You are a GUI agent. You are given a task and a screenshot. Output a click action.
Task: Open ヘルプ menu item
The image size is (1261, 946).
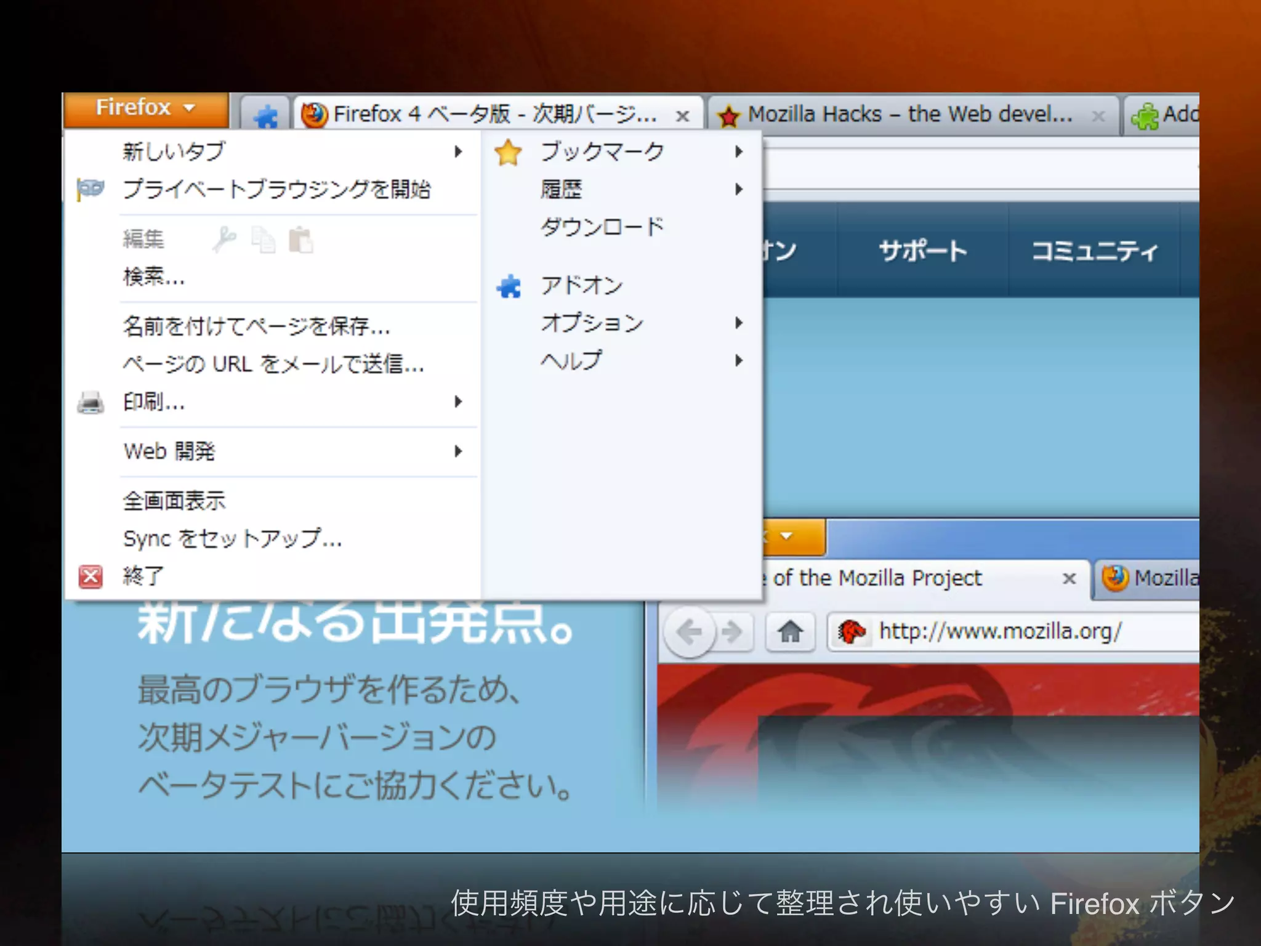(622, 360)
